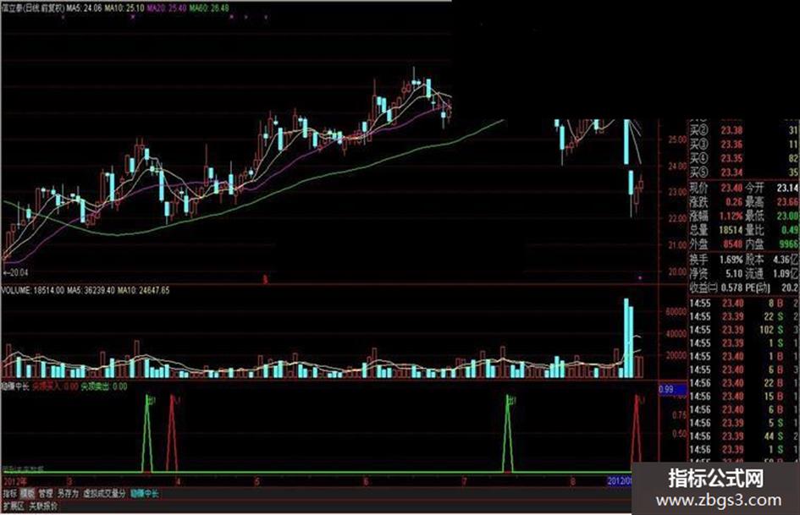Click the ←20.04 low price marker

(x=15, y=273)
